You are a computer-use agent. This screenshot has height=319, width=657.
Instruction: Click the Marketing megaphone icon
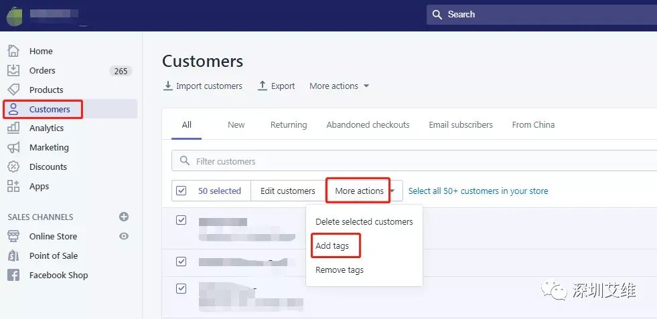[x=13, y=147]
